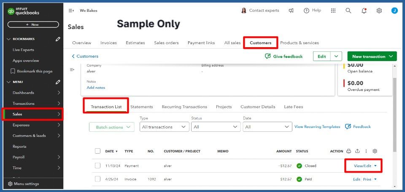Open the Late Fees tab

(294, 107)
